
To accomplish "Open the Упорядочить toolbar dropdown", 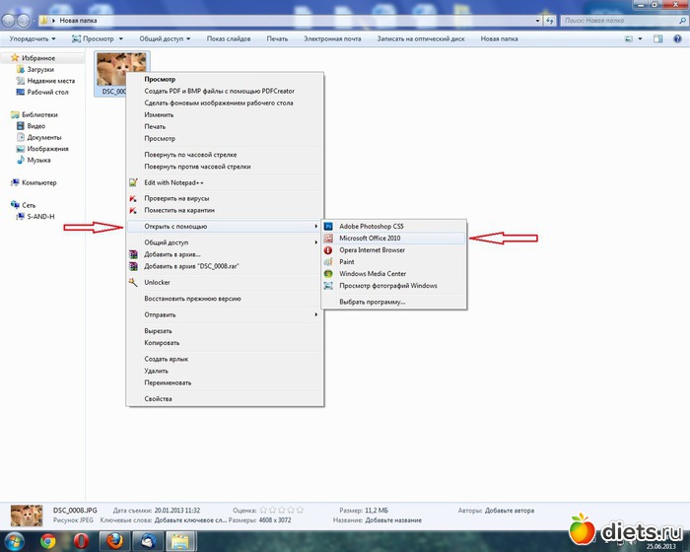I will pyautogui.click(x=33, y=38).
